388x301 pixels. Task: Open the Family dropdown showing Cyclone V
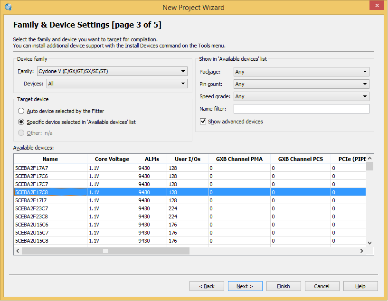pos(112,71)
